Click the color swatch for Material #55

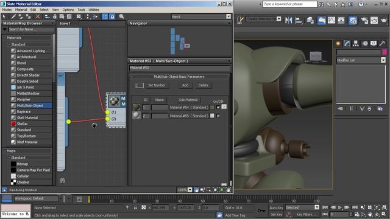[x=212, y=116]
